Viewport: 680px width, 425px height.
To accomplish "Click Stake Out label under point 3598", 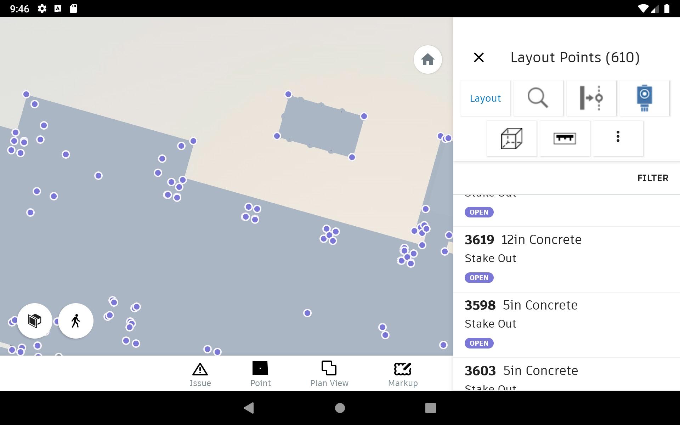I will pyautogui.click(x=490, y=324).
